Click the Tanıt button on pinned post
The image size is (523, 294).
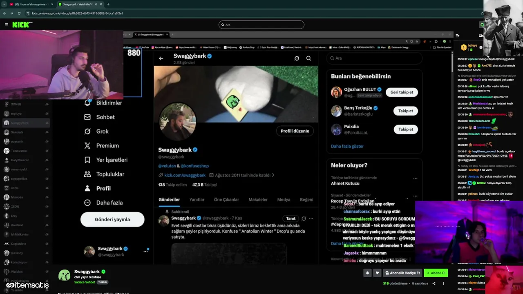tap(291, 218)
